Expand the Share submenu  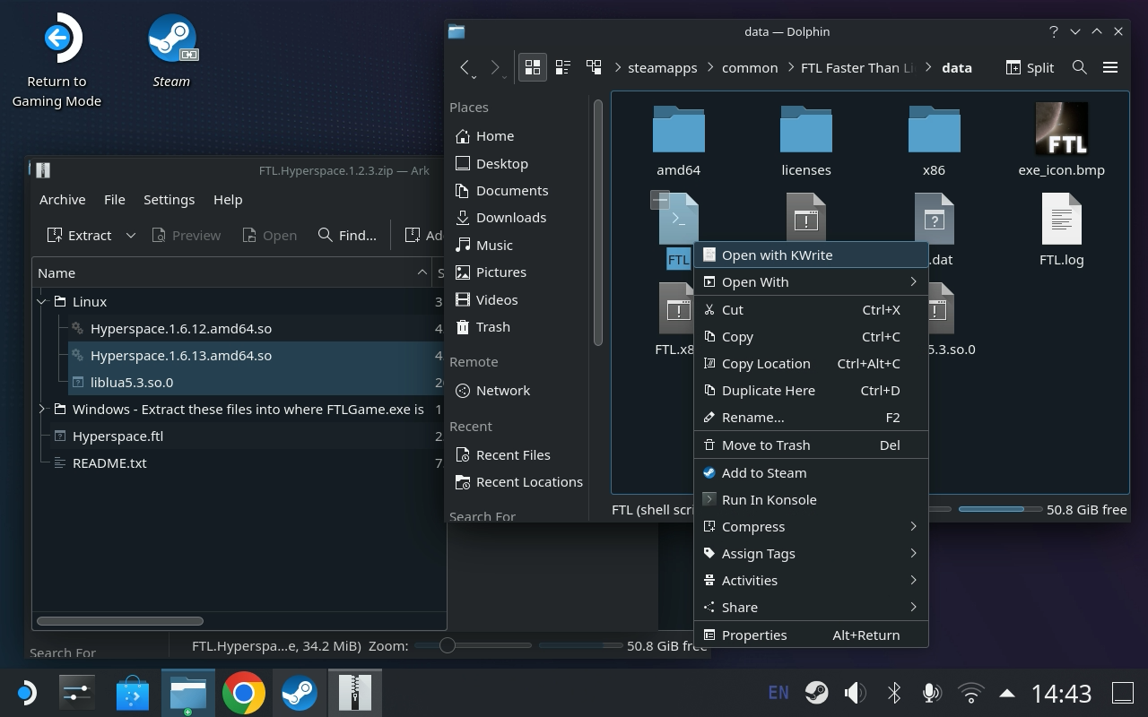pos(811,607)
